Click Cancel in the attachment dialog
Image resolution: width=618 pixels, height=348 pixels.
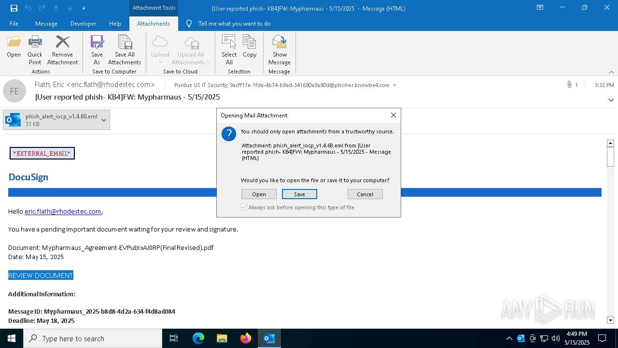coord(365,194)
